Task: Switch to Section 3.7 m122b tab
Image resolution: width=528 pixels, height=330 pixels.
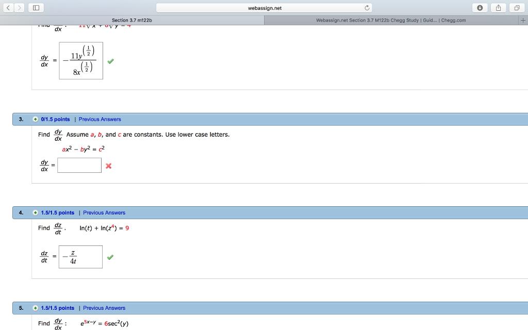Action: pos(132,20)
